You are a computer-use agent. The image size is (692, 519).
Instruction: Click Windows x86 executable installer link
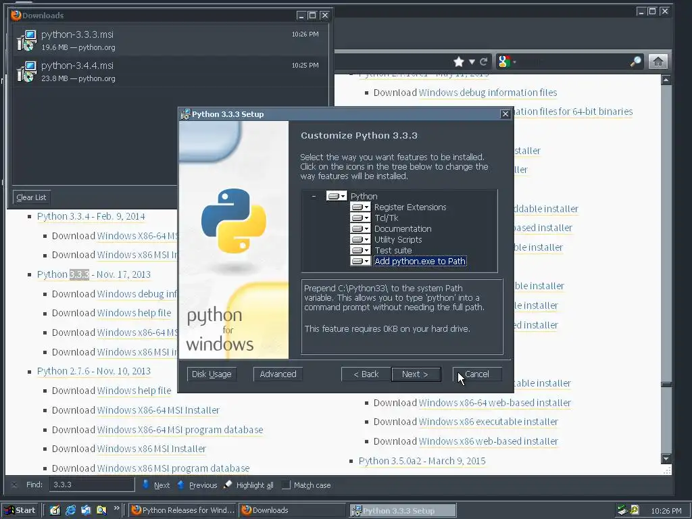(488, 422)
